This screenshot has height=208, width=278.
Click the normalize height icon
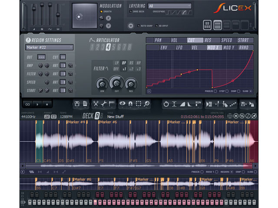tap(174, 104)
